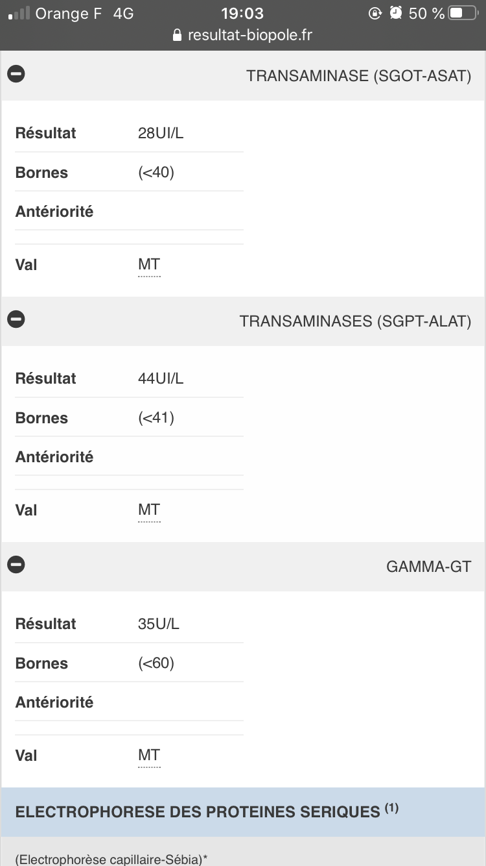Collapse the SGOT-ASAT section minus icon

click(x=16, y=74)
